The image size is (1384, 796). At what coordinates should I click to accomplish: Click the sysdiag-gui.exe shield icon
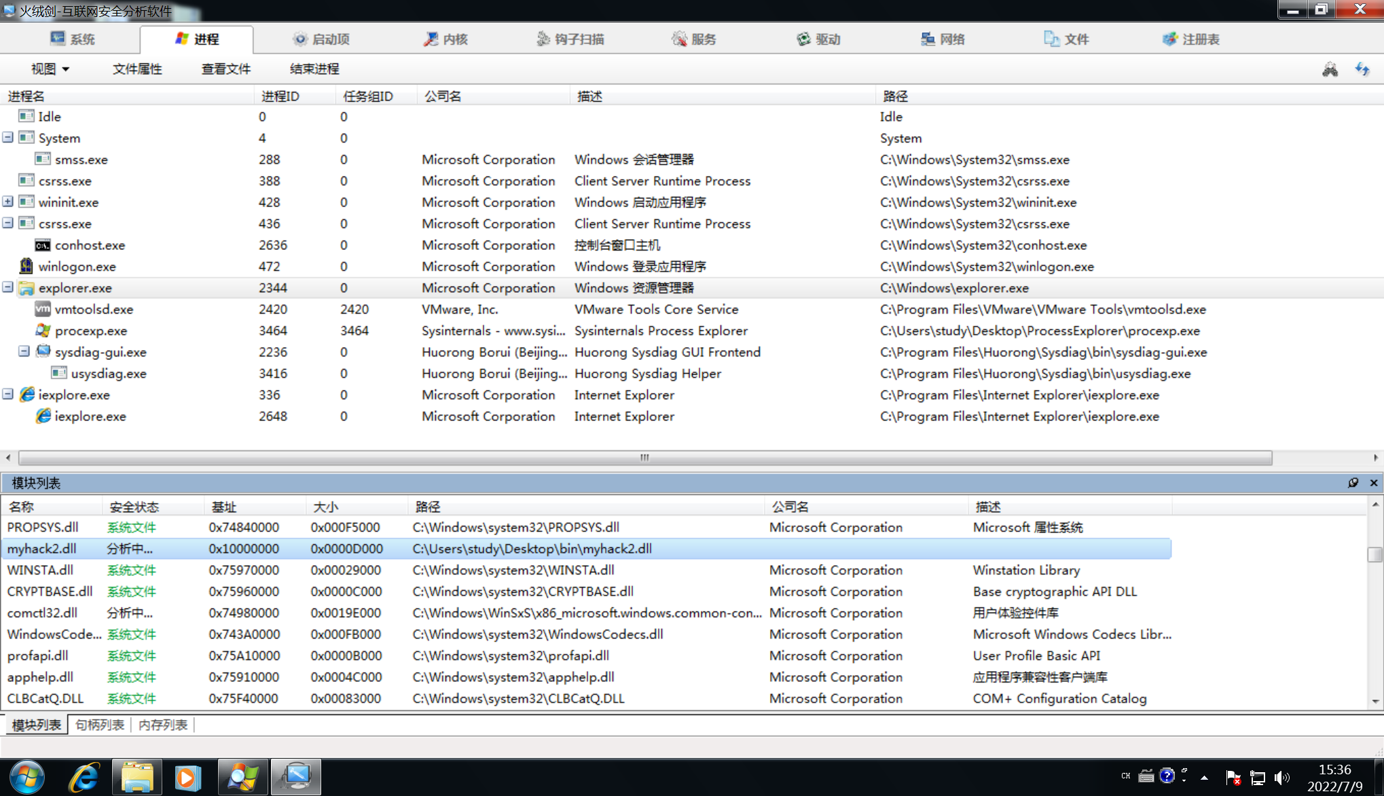coord(43,352)
